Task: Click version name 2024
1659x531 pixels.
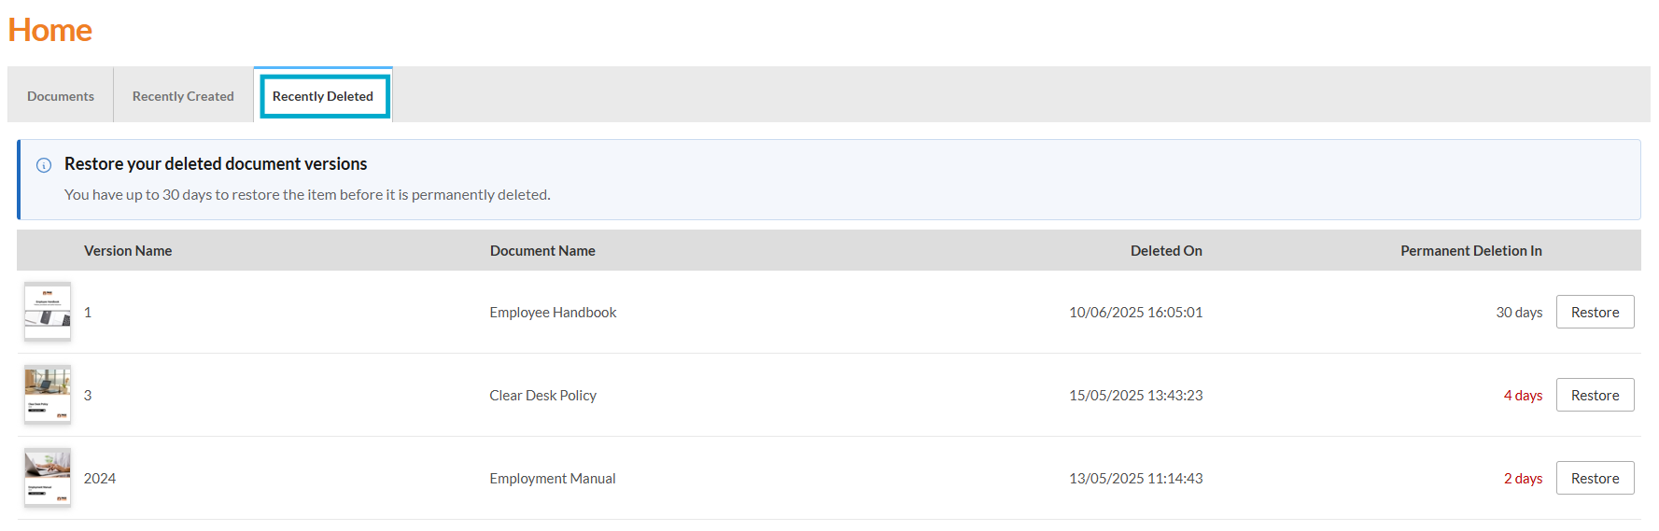Action: [x=100, y=479]
